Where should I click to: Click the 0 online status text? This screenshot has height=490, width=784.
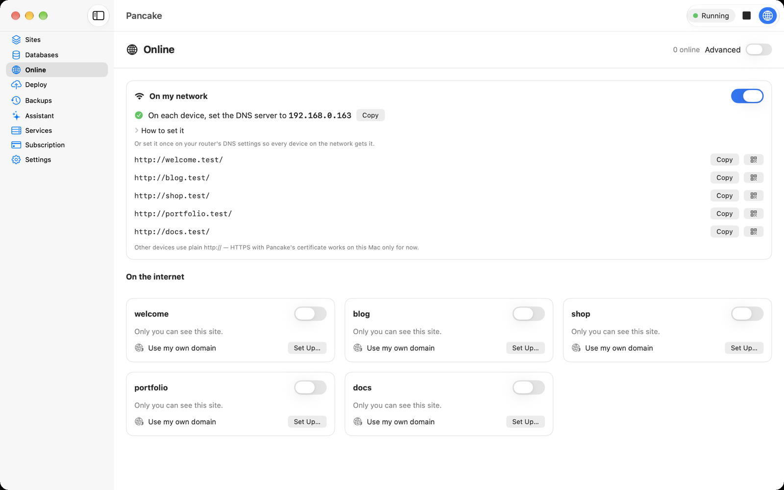686,49
